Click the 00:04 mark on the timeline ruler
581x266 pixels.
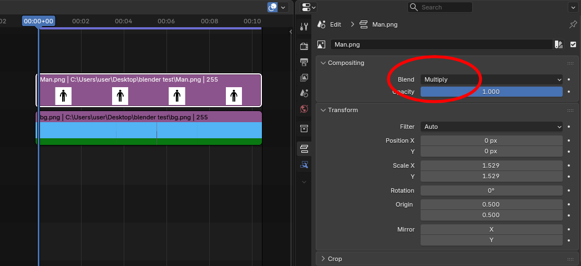coord(123,21)
